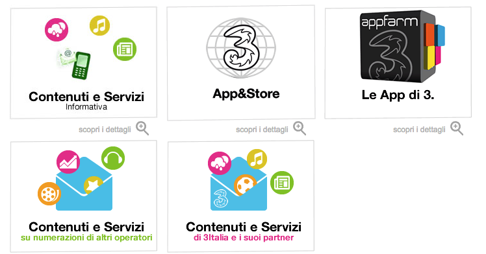Click the appfarm black cube image

pyautogui.click(x=402, y=47)
